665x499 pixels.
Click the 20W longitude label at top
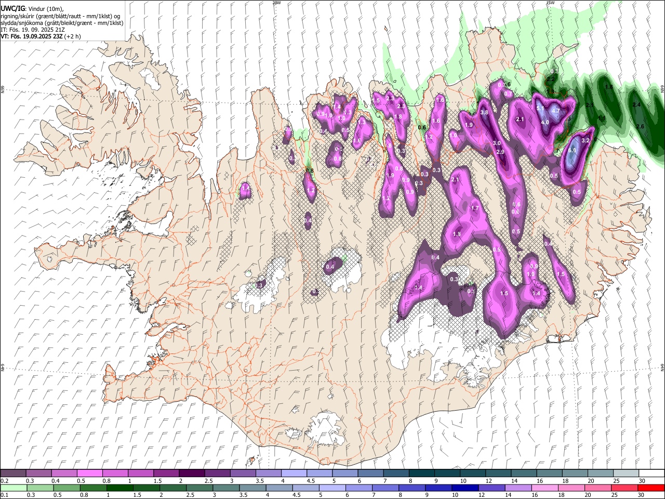pyautogui.click(x=276, y=3)
